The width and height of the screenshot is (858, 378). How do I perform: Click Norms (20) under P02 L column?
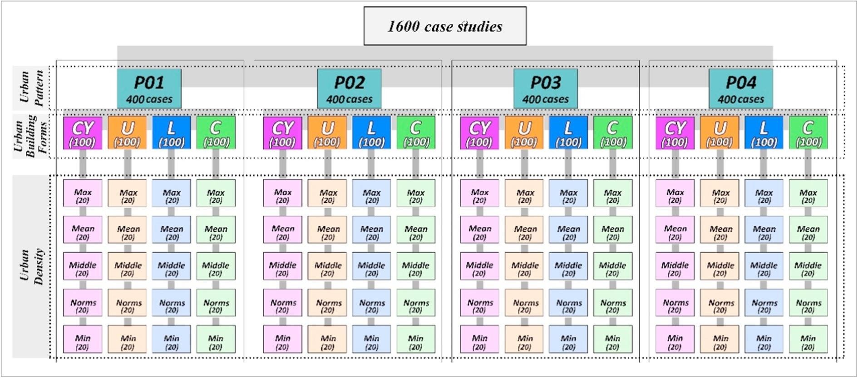pos(371,303)
